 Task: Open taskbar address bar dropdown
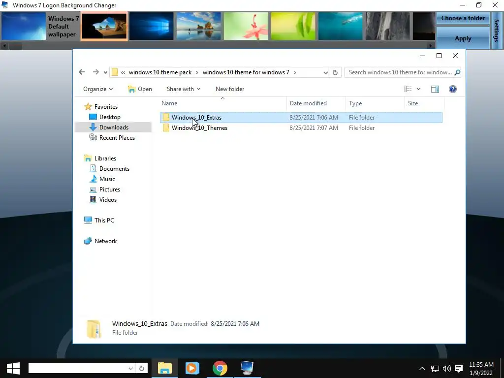coord(130,368)
